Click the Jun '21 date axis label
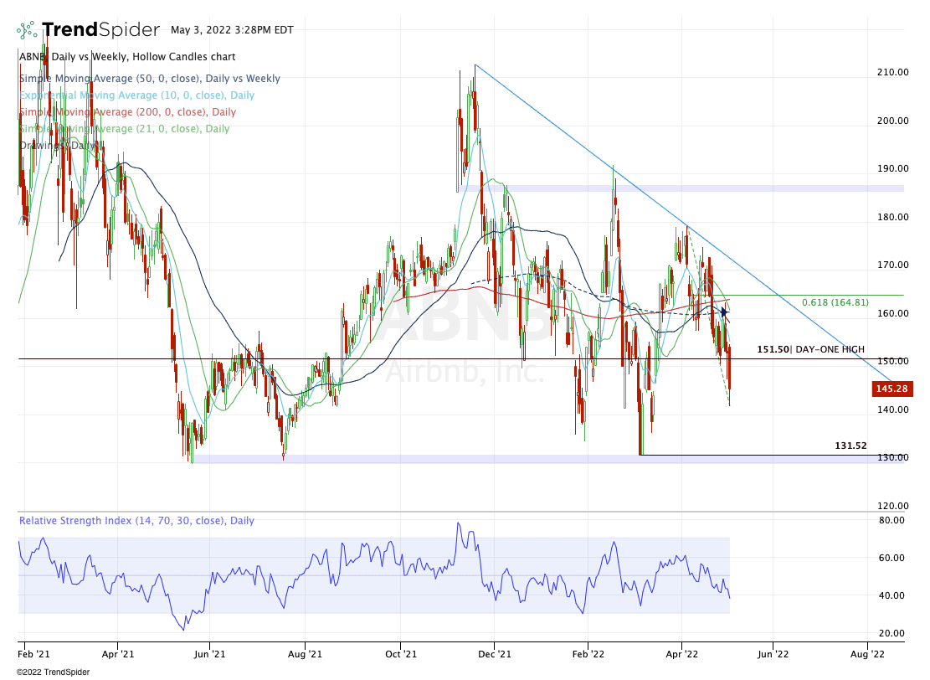 (210, 655)
